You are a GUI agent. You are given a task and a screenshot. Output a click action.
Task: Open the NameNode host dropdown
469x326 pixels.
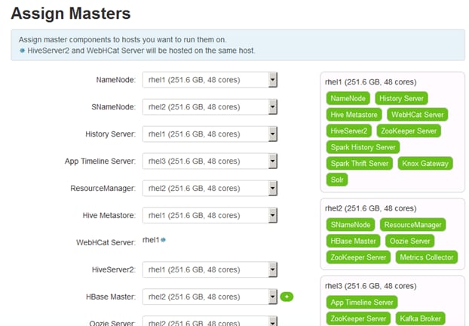pos(210,80)
